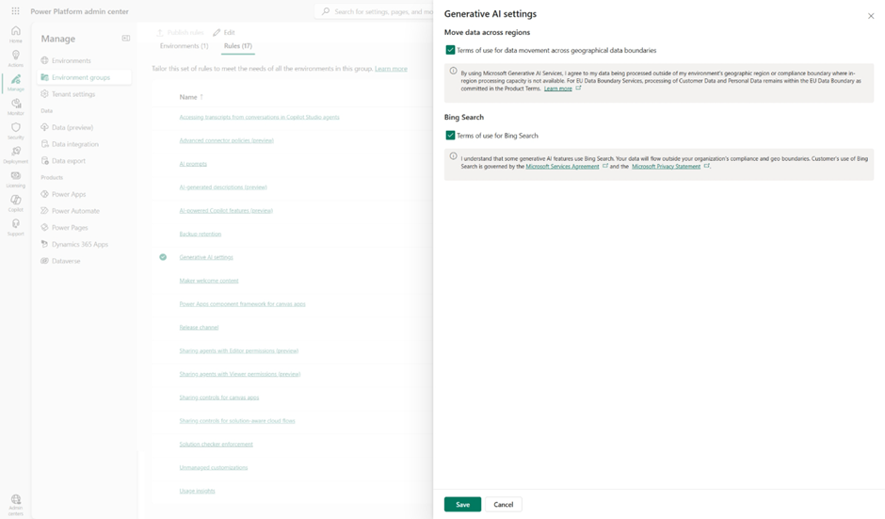Switch to the Rules (17) tab

[x=238, y=46]
